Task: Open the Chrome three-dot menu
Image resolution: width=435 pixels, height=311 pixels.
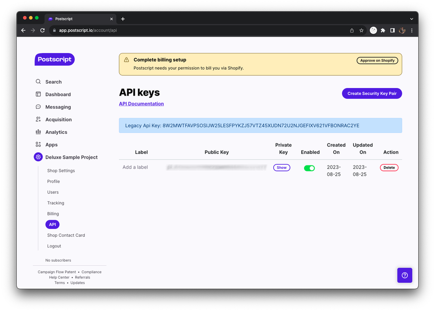Action: 411,30
